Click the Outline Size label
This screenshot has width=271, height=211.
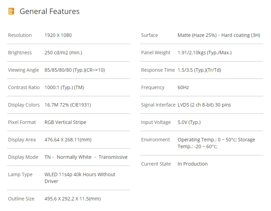[21, 199]
